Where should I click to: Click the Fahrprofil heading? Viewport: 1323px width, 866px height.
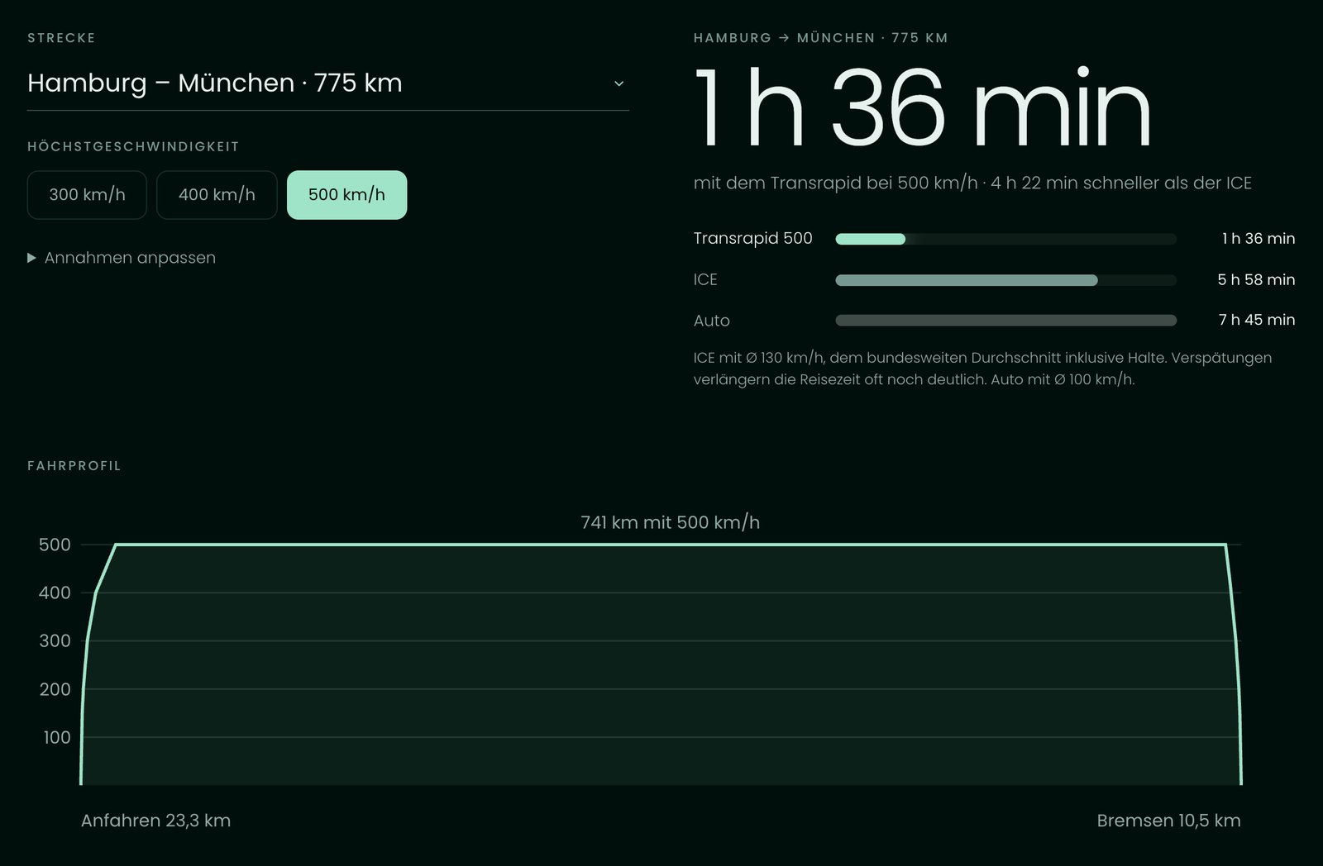[74, 466]
